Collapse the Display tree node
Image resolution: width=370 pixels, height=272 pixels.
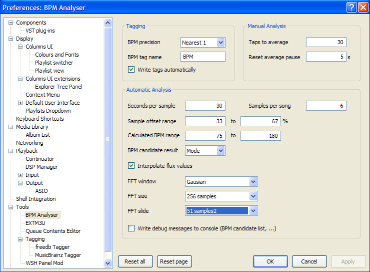click(x=11, y=39)
